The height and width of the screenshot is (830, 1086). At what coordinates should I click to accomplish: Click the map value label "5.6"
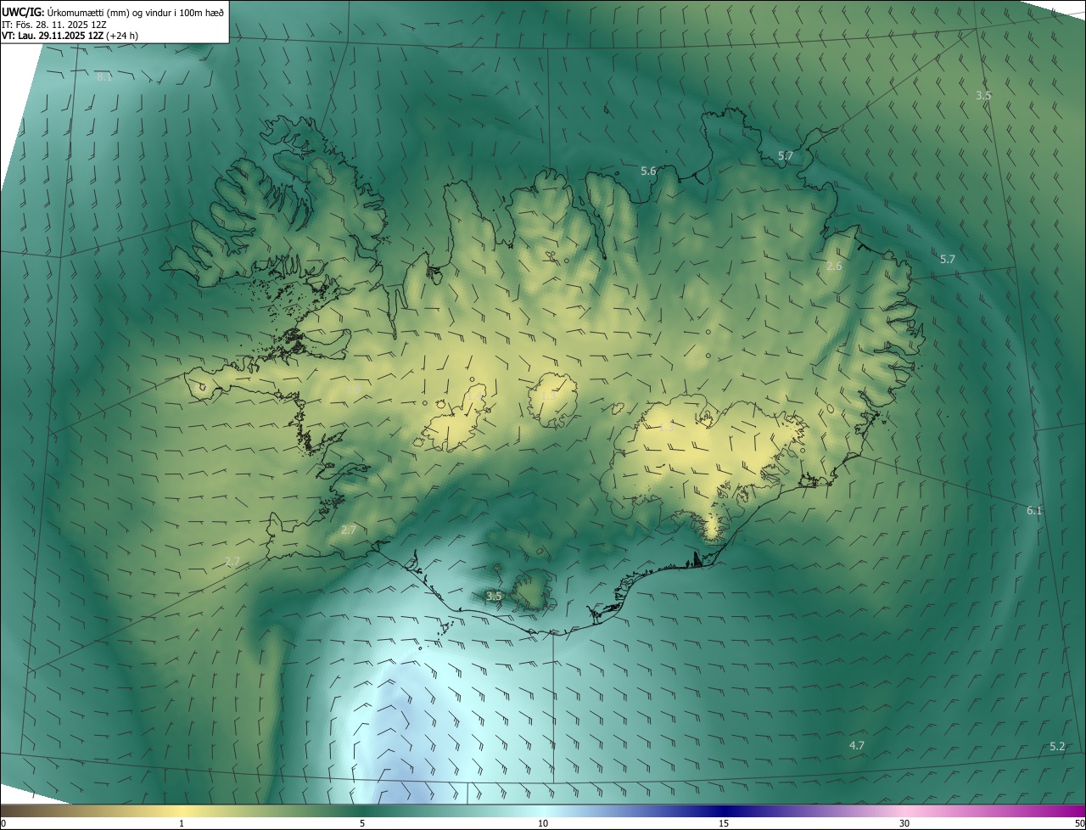[648, 171]
